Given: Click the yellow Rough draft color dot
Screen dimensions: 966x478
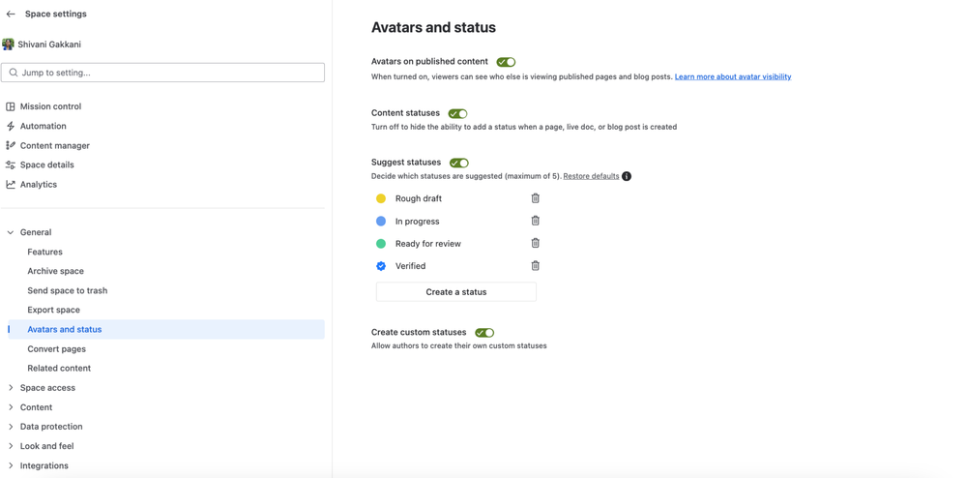Looking at the screenshot, I should [381, 198].
